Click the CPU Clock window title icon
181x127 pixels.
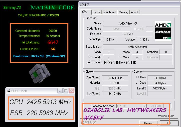click(8, 91)
